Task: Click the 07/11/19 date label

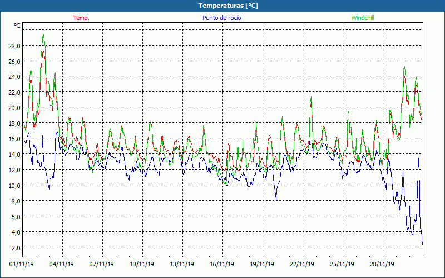Action: click(102, 264)
